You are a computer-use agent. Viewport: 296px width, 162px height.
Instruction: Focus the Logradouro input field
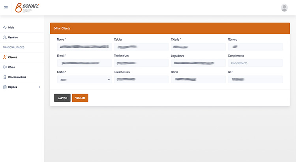199,63
